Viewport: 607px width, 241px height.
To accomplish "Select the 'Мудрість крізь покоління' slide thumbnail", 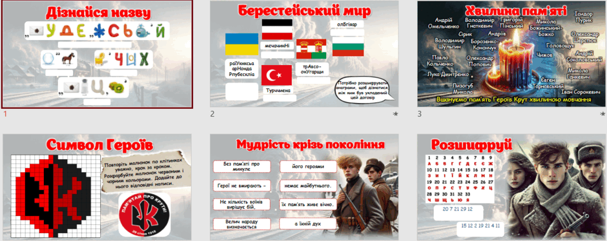I will 304,188.
